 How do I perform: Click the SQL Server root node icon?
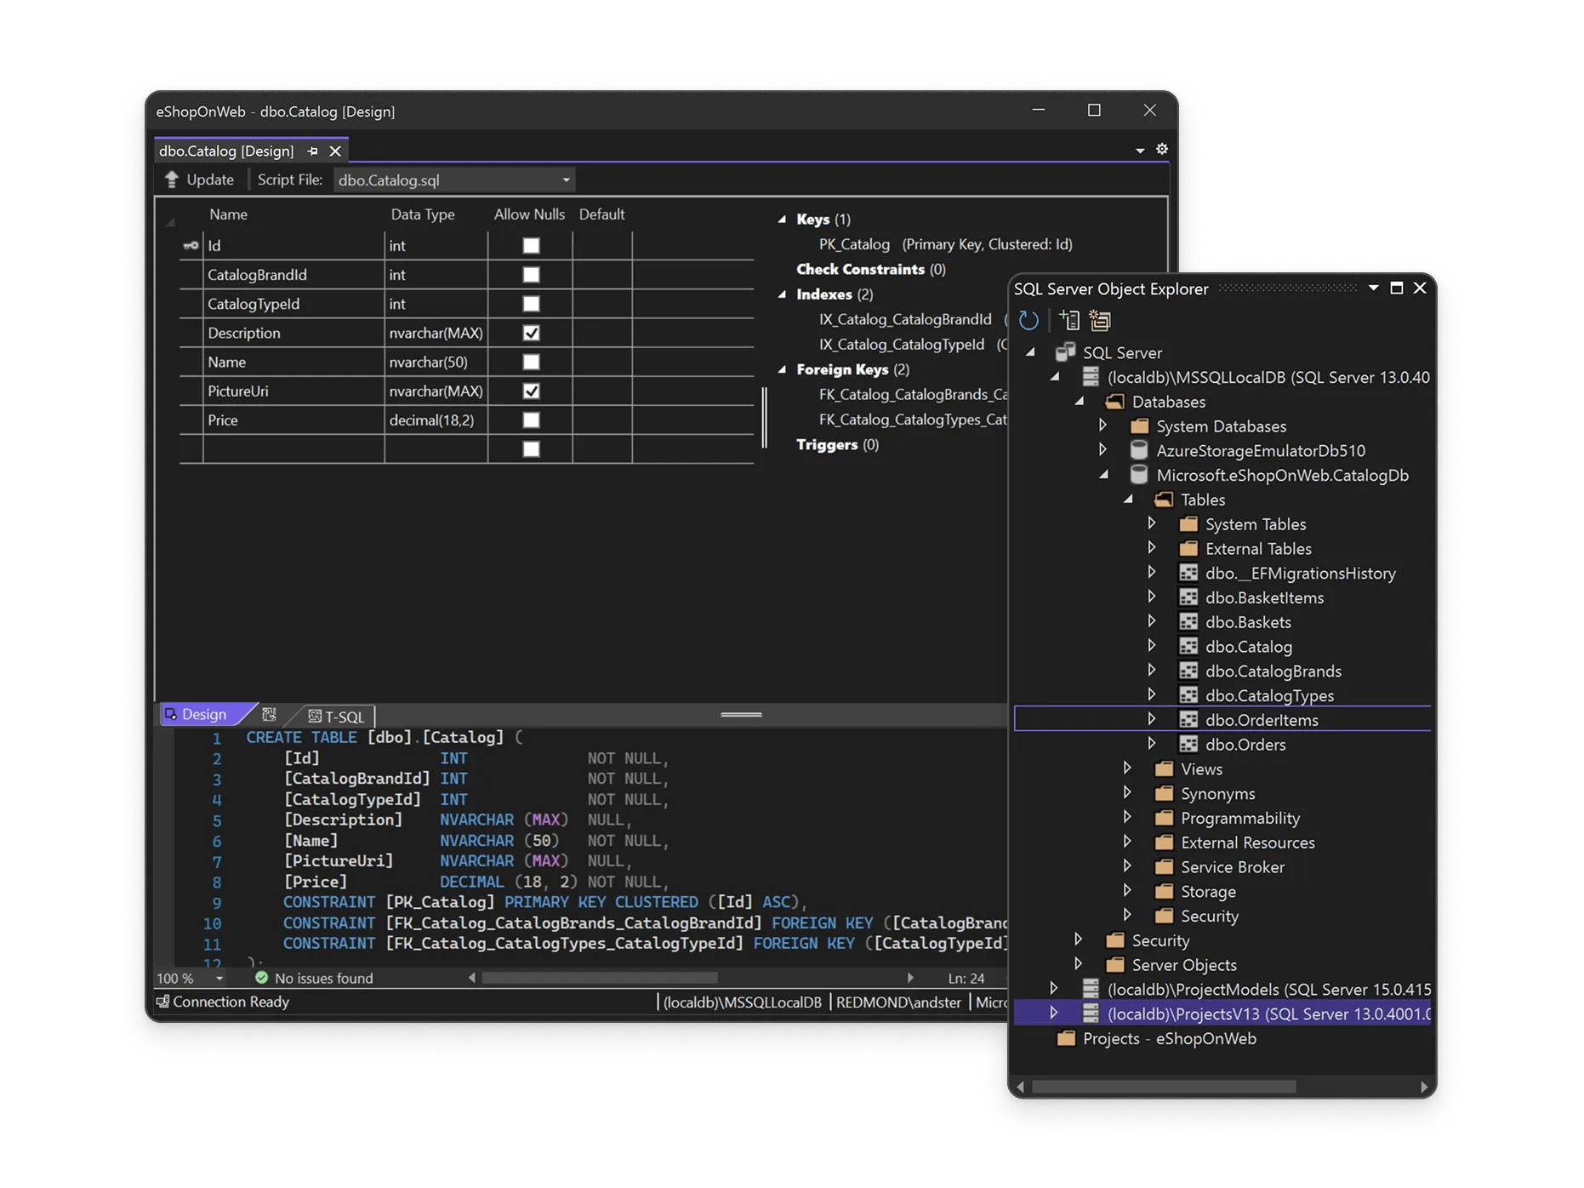[x=1065, y=352]
